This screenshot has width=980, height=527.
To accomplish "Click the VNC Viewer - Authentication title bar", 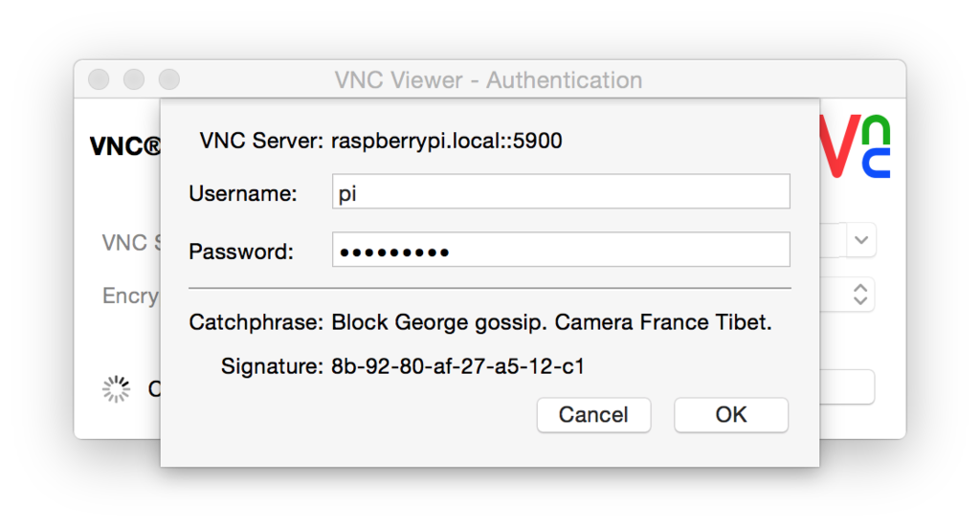I will pyautogui.click(x=489, y=80).
